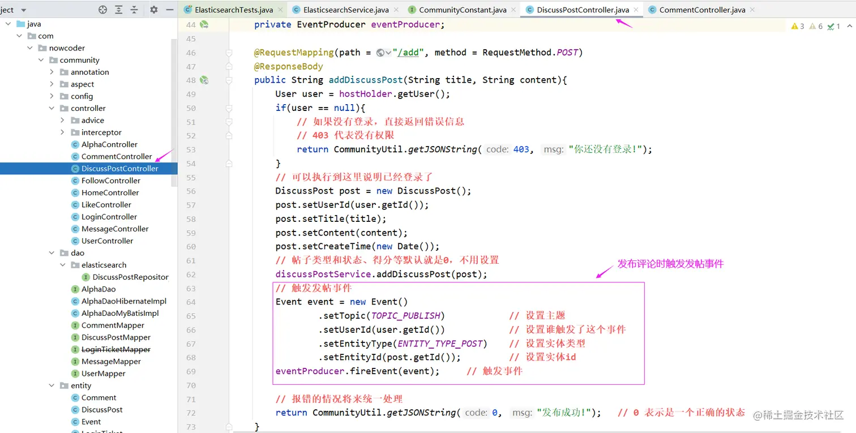Viewport: 856px width, 433px height.
Task: Fold the addDiscussPost method at line 48
Action: pyautogui.click(x=229, y=80)
